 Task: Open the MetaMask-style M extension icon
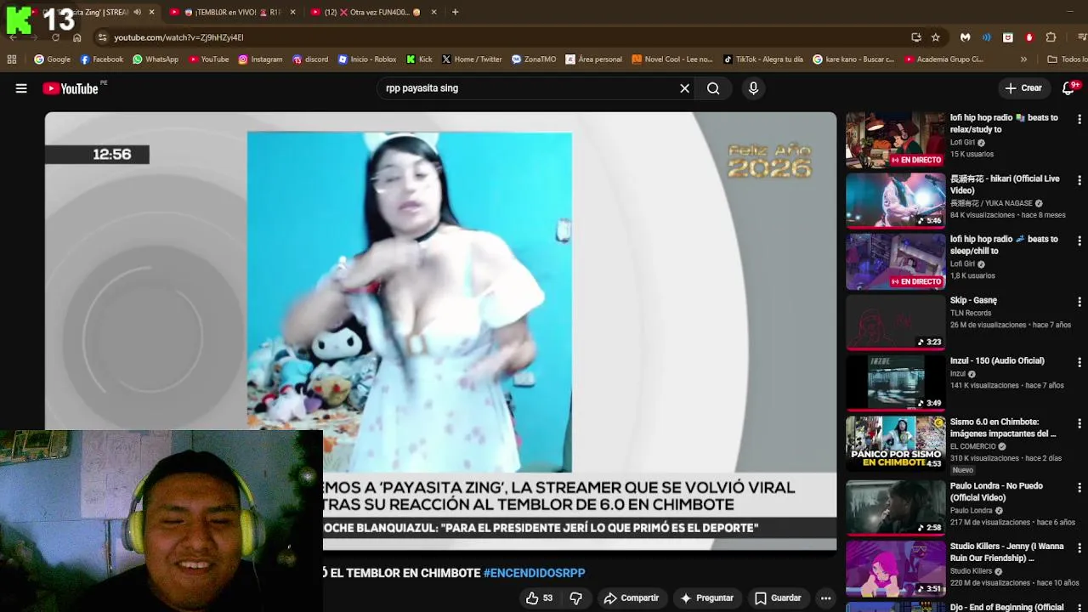point(965,37)
